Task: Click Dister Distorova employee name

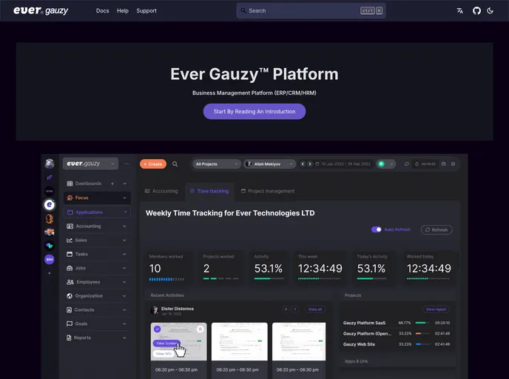Action: 178,309
